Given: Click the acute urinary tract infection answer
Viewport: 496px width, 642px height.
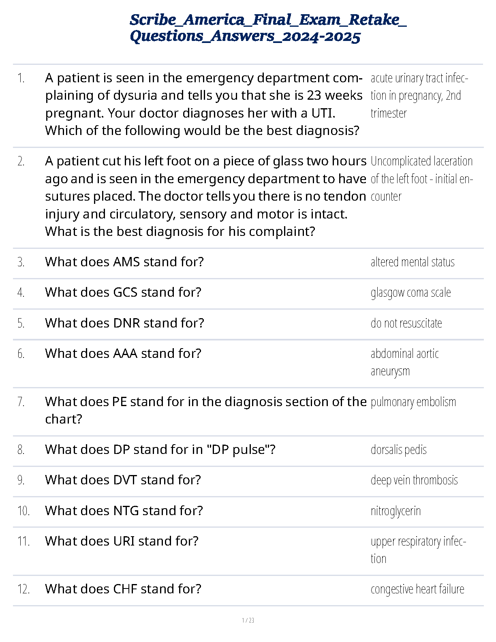Looking at the screenshot, I should tap(419, 96).
